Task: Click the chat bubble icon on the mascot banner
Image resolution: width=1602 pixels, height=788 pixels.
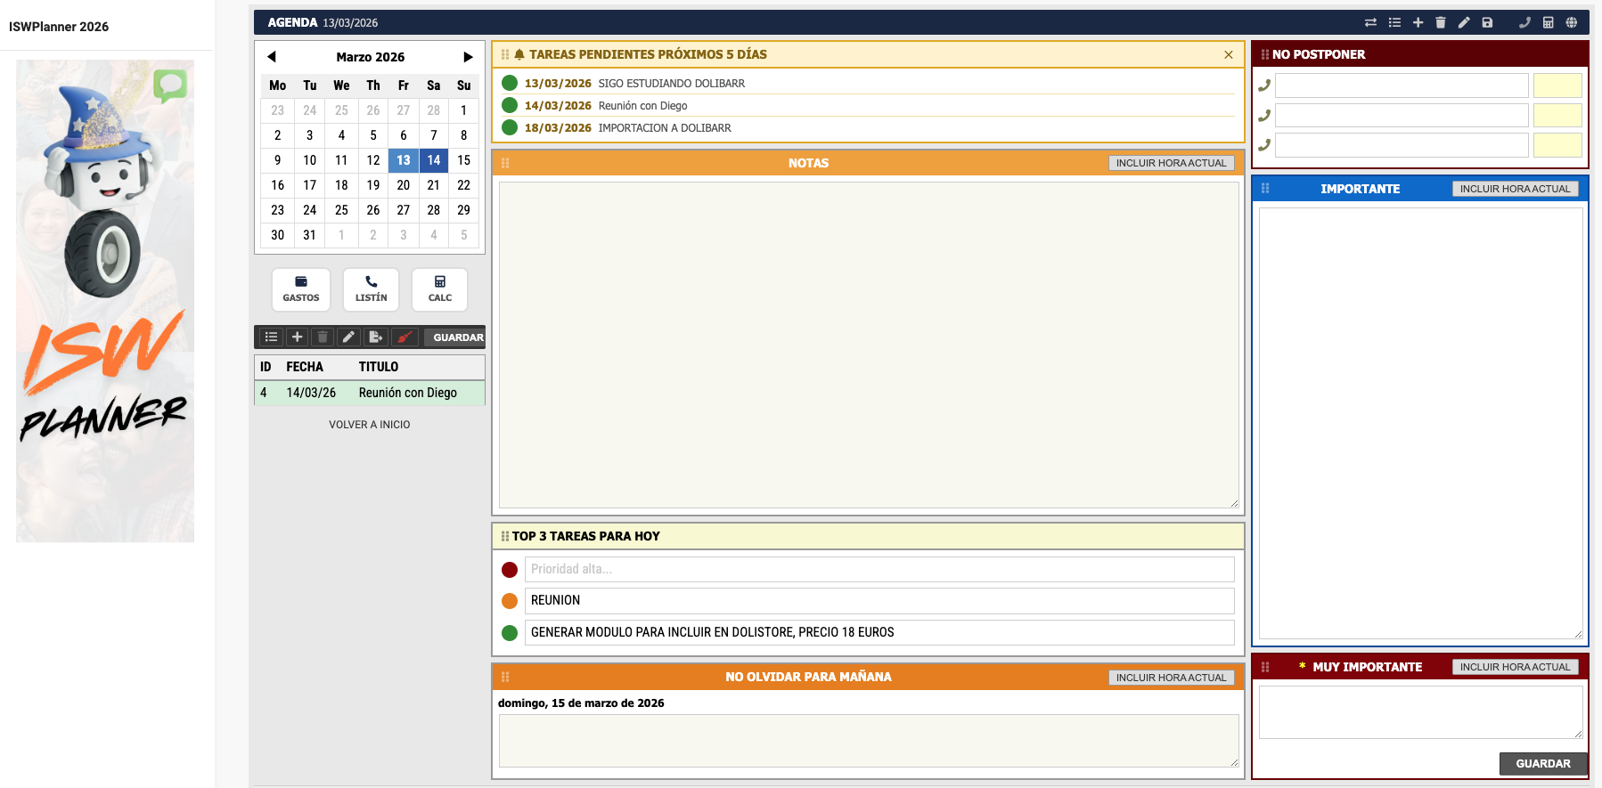Action: pos(170,85)
